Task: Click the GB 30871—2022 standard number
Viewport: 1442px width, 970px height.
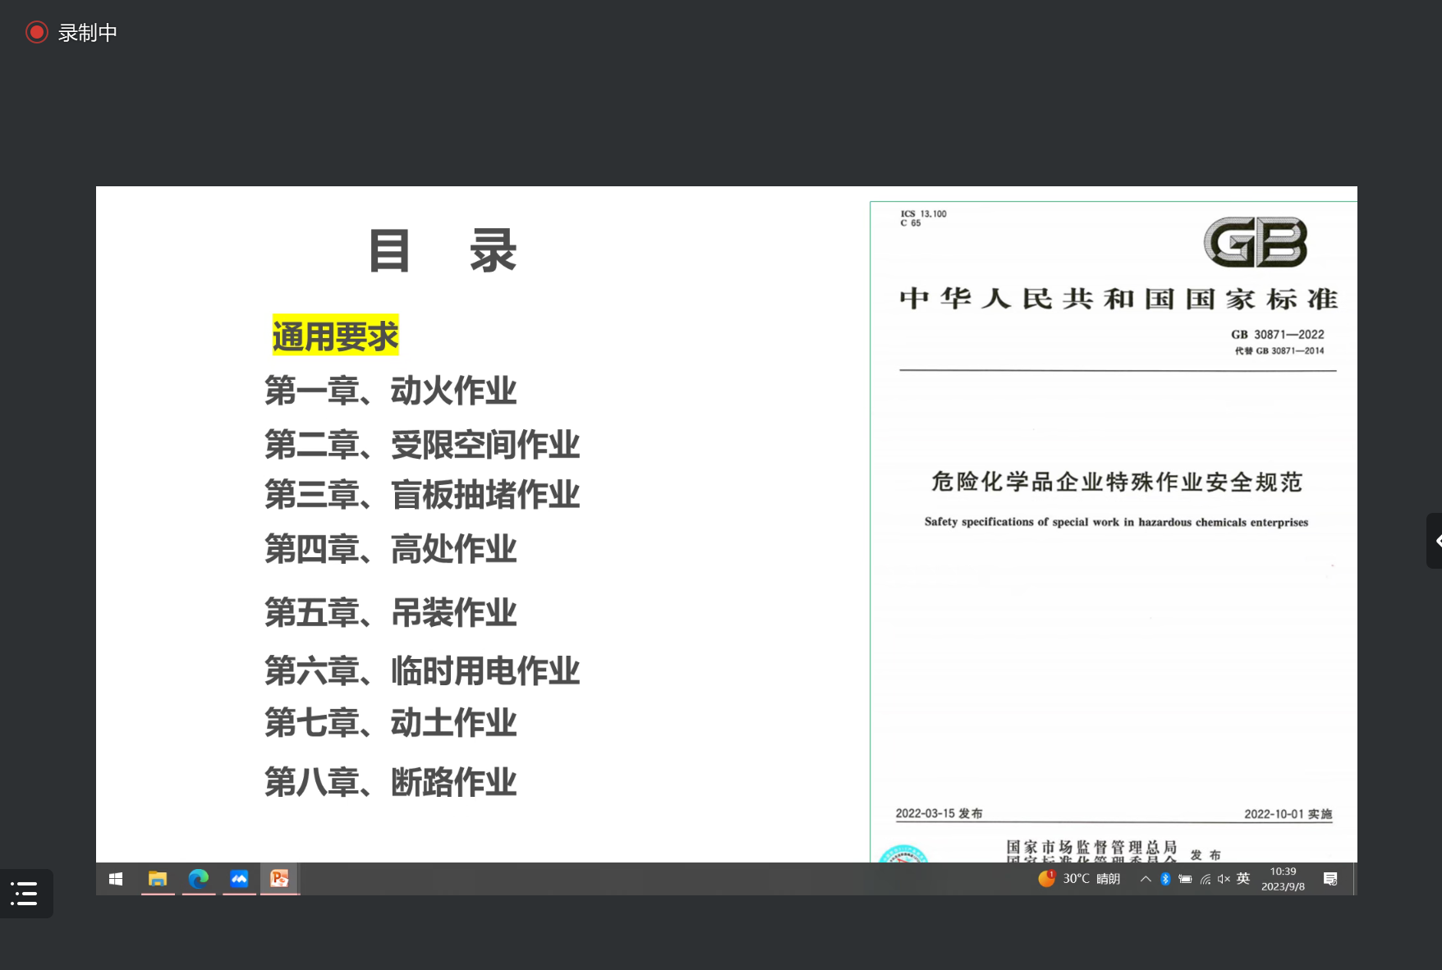Action: pyautogui.click(x=1277, y=334)
